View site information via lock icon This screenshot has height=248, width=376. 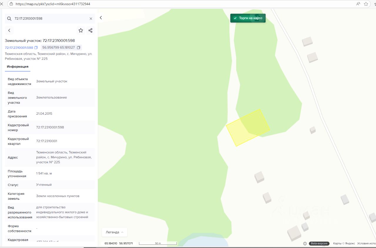tap(11, 4)
